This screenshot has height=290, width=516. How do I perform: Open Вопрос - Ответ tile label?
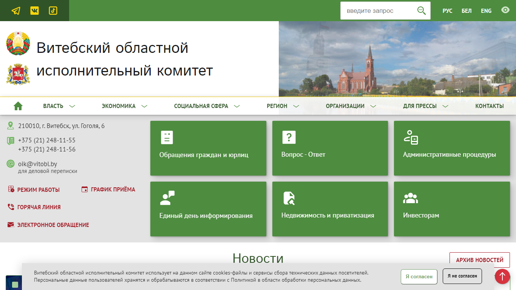[303, 154]
